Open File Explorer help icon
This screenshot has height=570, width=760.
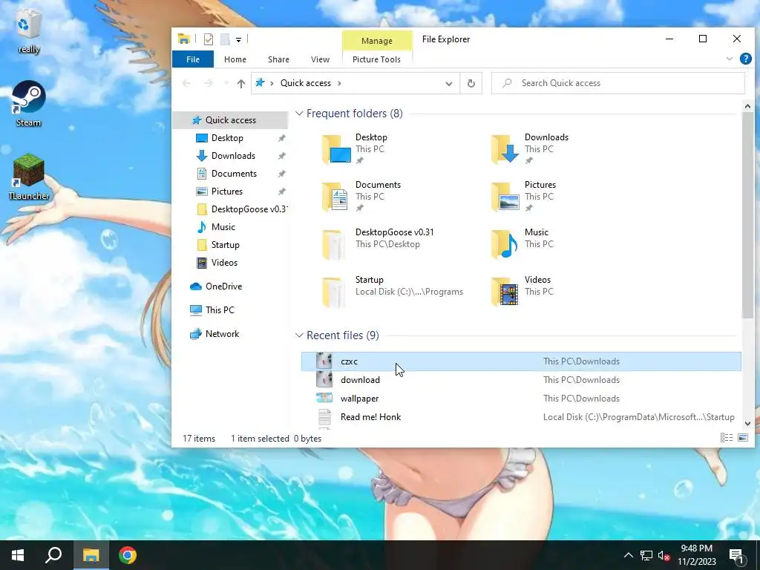745,59
